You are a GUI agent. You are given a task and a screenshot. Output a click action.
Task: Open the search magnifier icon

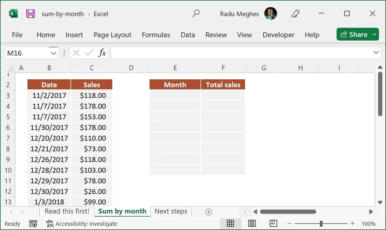196,14
